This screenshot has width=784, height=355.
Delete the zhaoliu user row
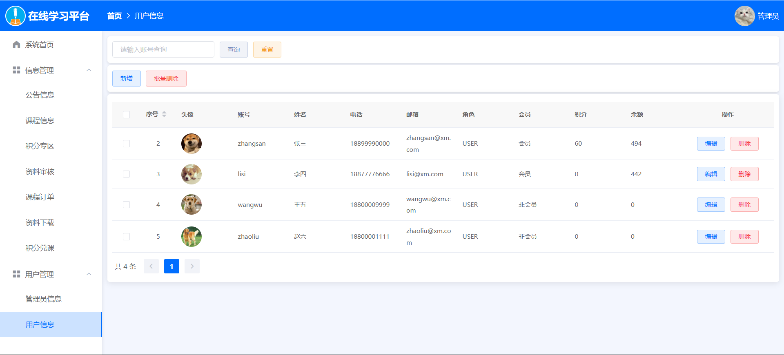[x=744, y=237]
